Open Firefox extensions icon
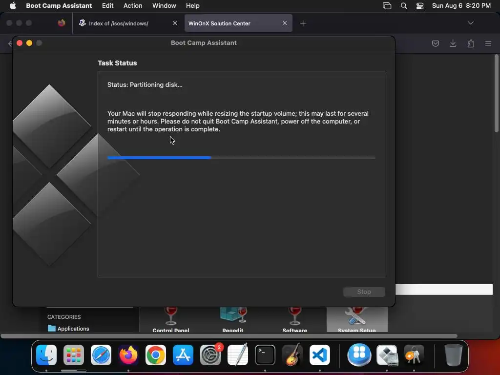 tap(471, 43)
